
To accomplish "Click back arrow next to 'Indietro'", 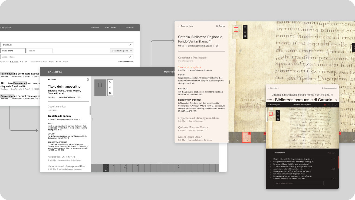I will pos(49,80).
